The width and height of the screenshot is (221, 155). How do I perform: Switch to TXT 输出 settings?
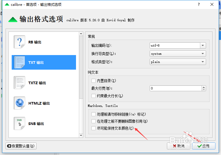click(x=44, y=62)
